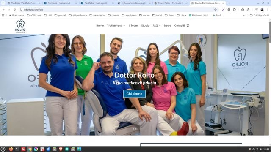Open a new browser tab
The image size is (271, 152).
229,3
